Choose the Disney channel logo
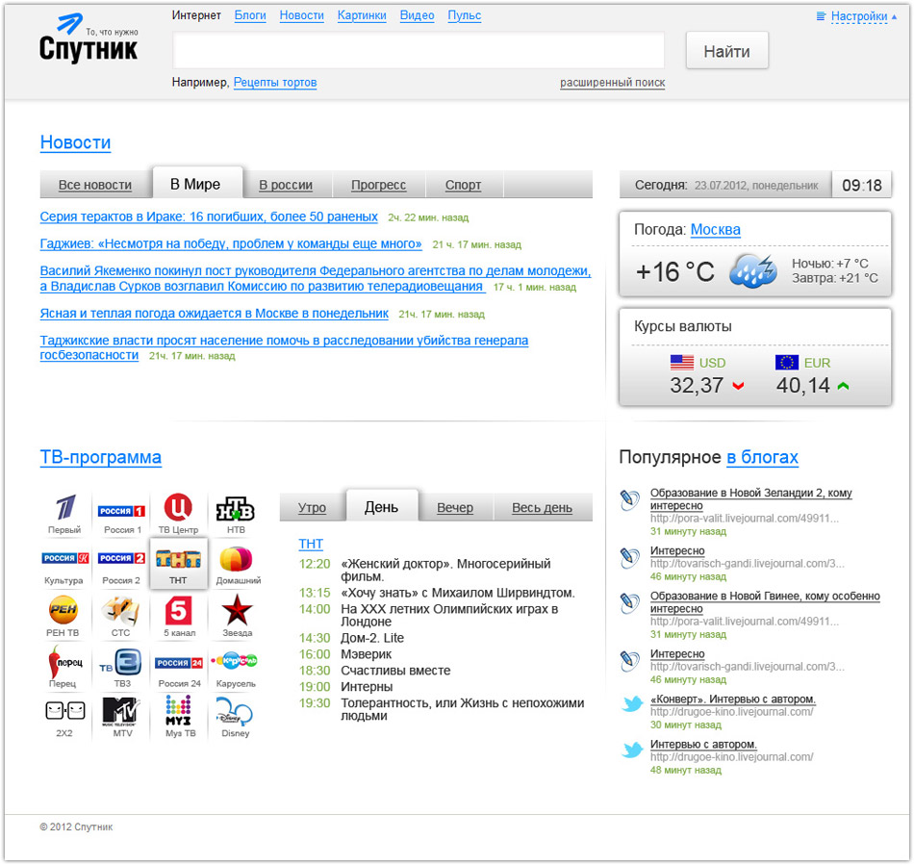914x865 pixels. point(235,711)
